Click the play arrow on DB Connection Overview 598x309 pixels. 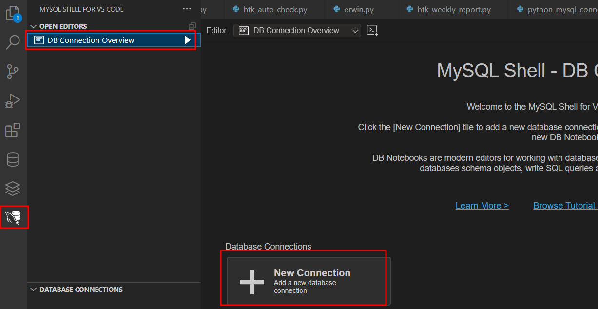pos(188,40)
